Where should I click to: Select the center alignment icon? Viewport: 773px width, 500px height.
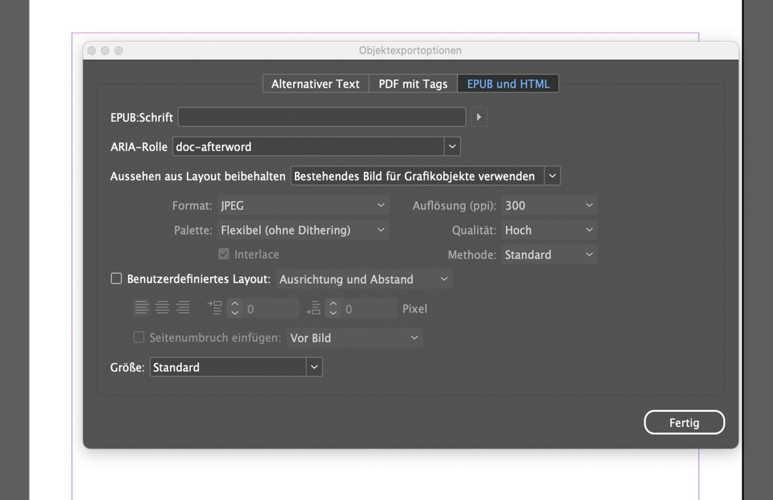pyautogui.click(x=162, y=308)
